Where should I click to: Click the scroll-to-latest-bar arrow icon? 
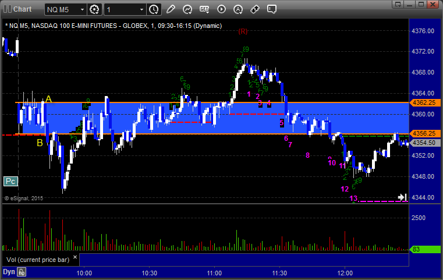(x=402, y=197)
